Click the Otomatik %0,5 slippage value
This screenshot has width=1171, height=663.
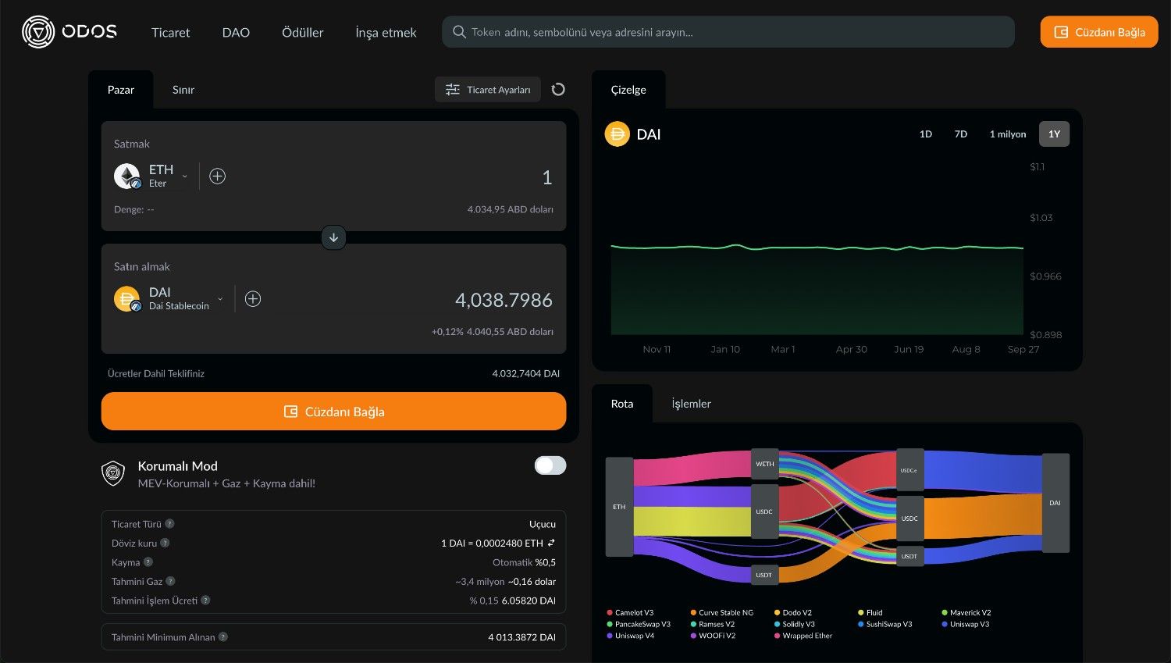point(524,562)
